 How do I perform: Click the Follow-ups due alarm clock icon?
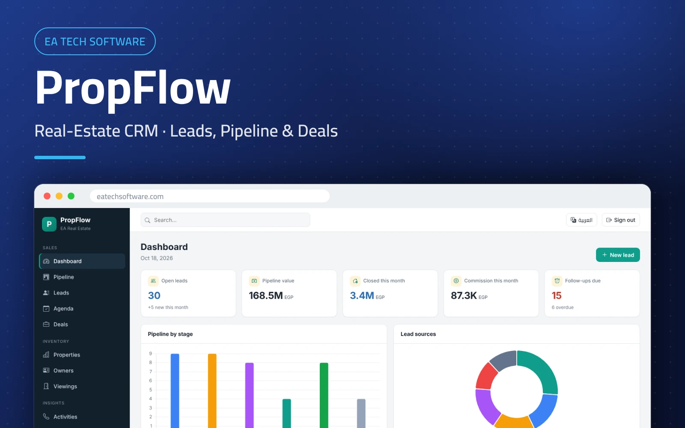coord(557,281)
